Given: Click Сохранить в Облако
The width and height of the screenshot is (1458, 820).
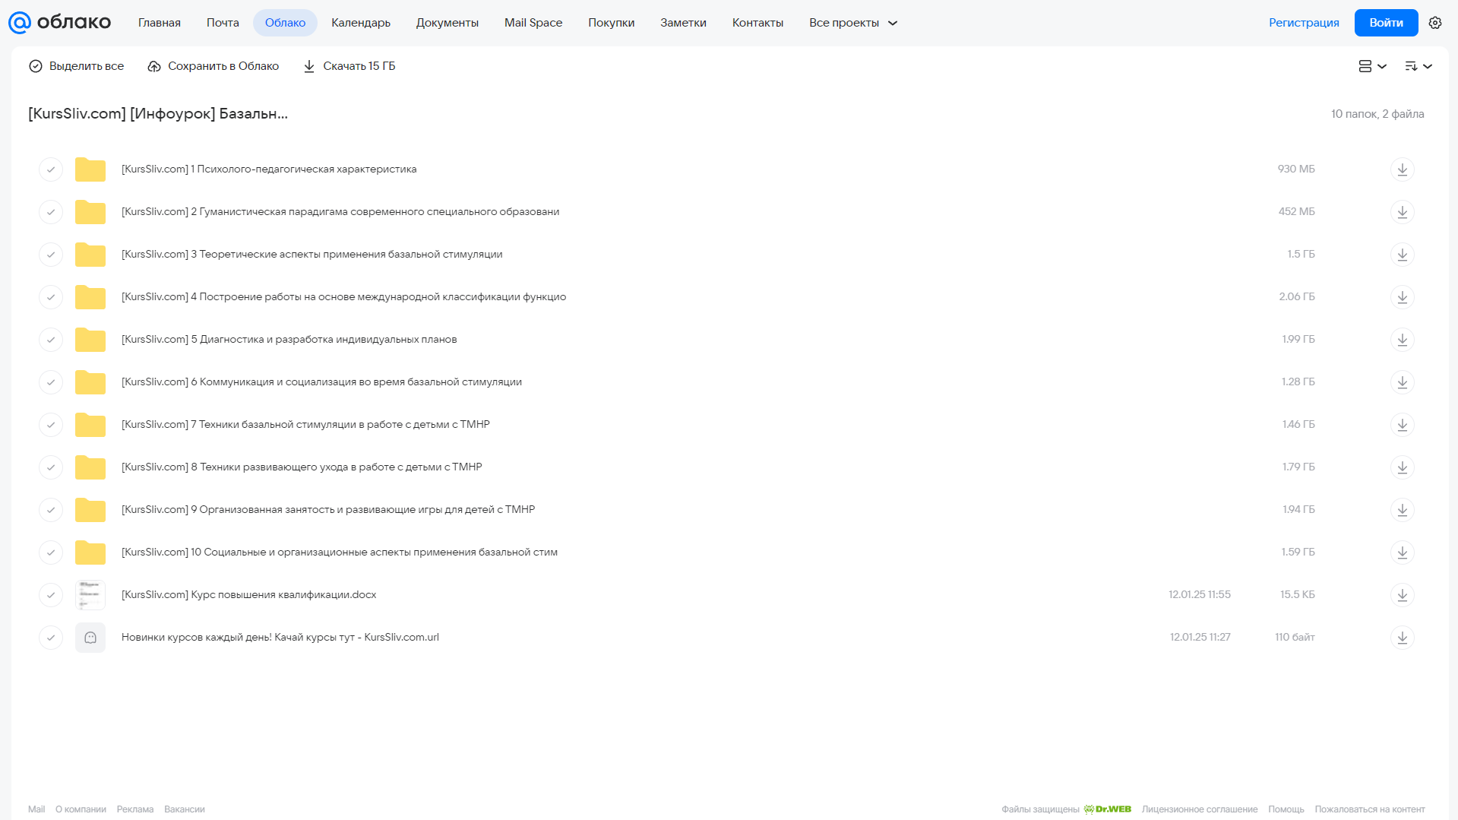Looking at the screenshot, I should (x=213, y=66).
